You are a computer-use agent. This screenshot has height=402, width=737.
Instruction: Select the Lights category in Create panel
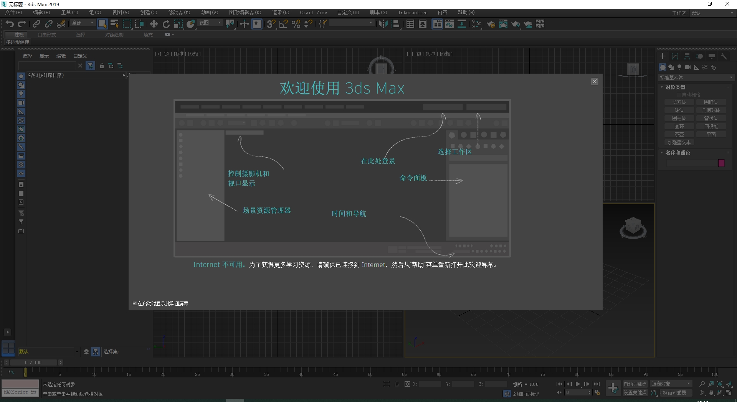[x=679, y=67]
